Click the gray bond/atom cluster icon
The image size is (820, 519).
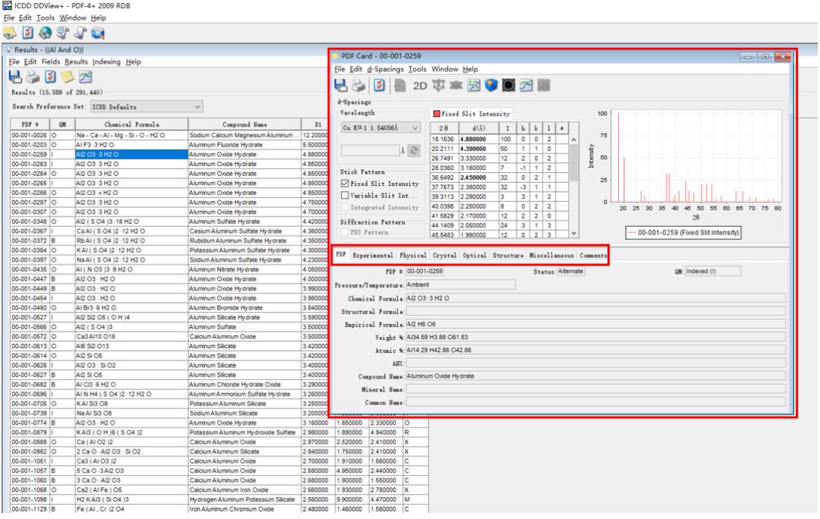click(456, 85)
